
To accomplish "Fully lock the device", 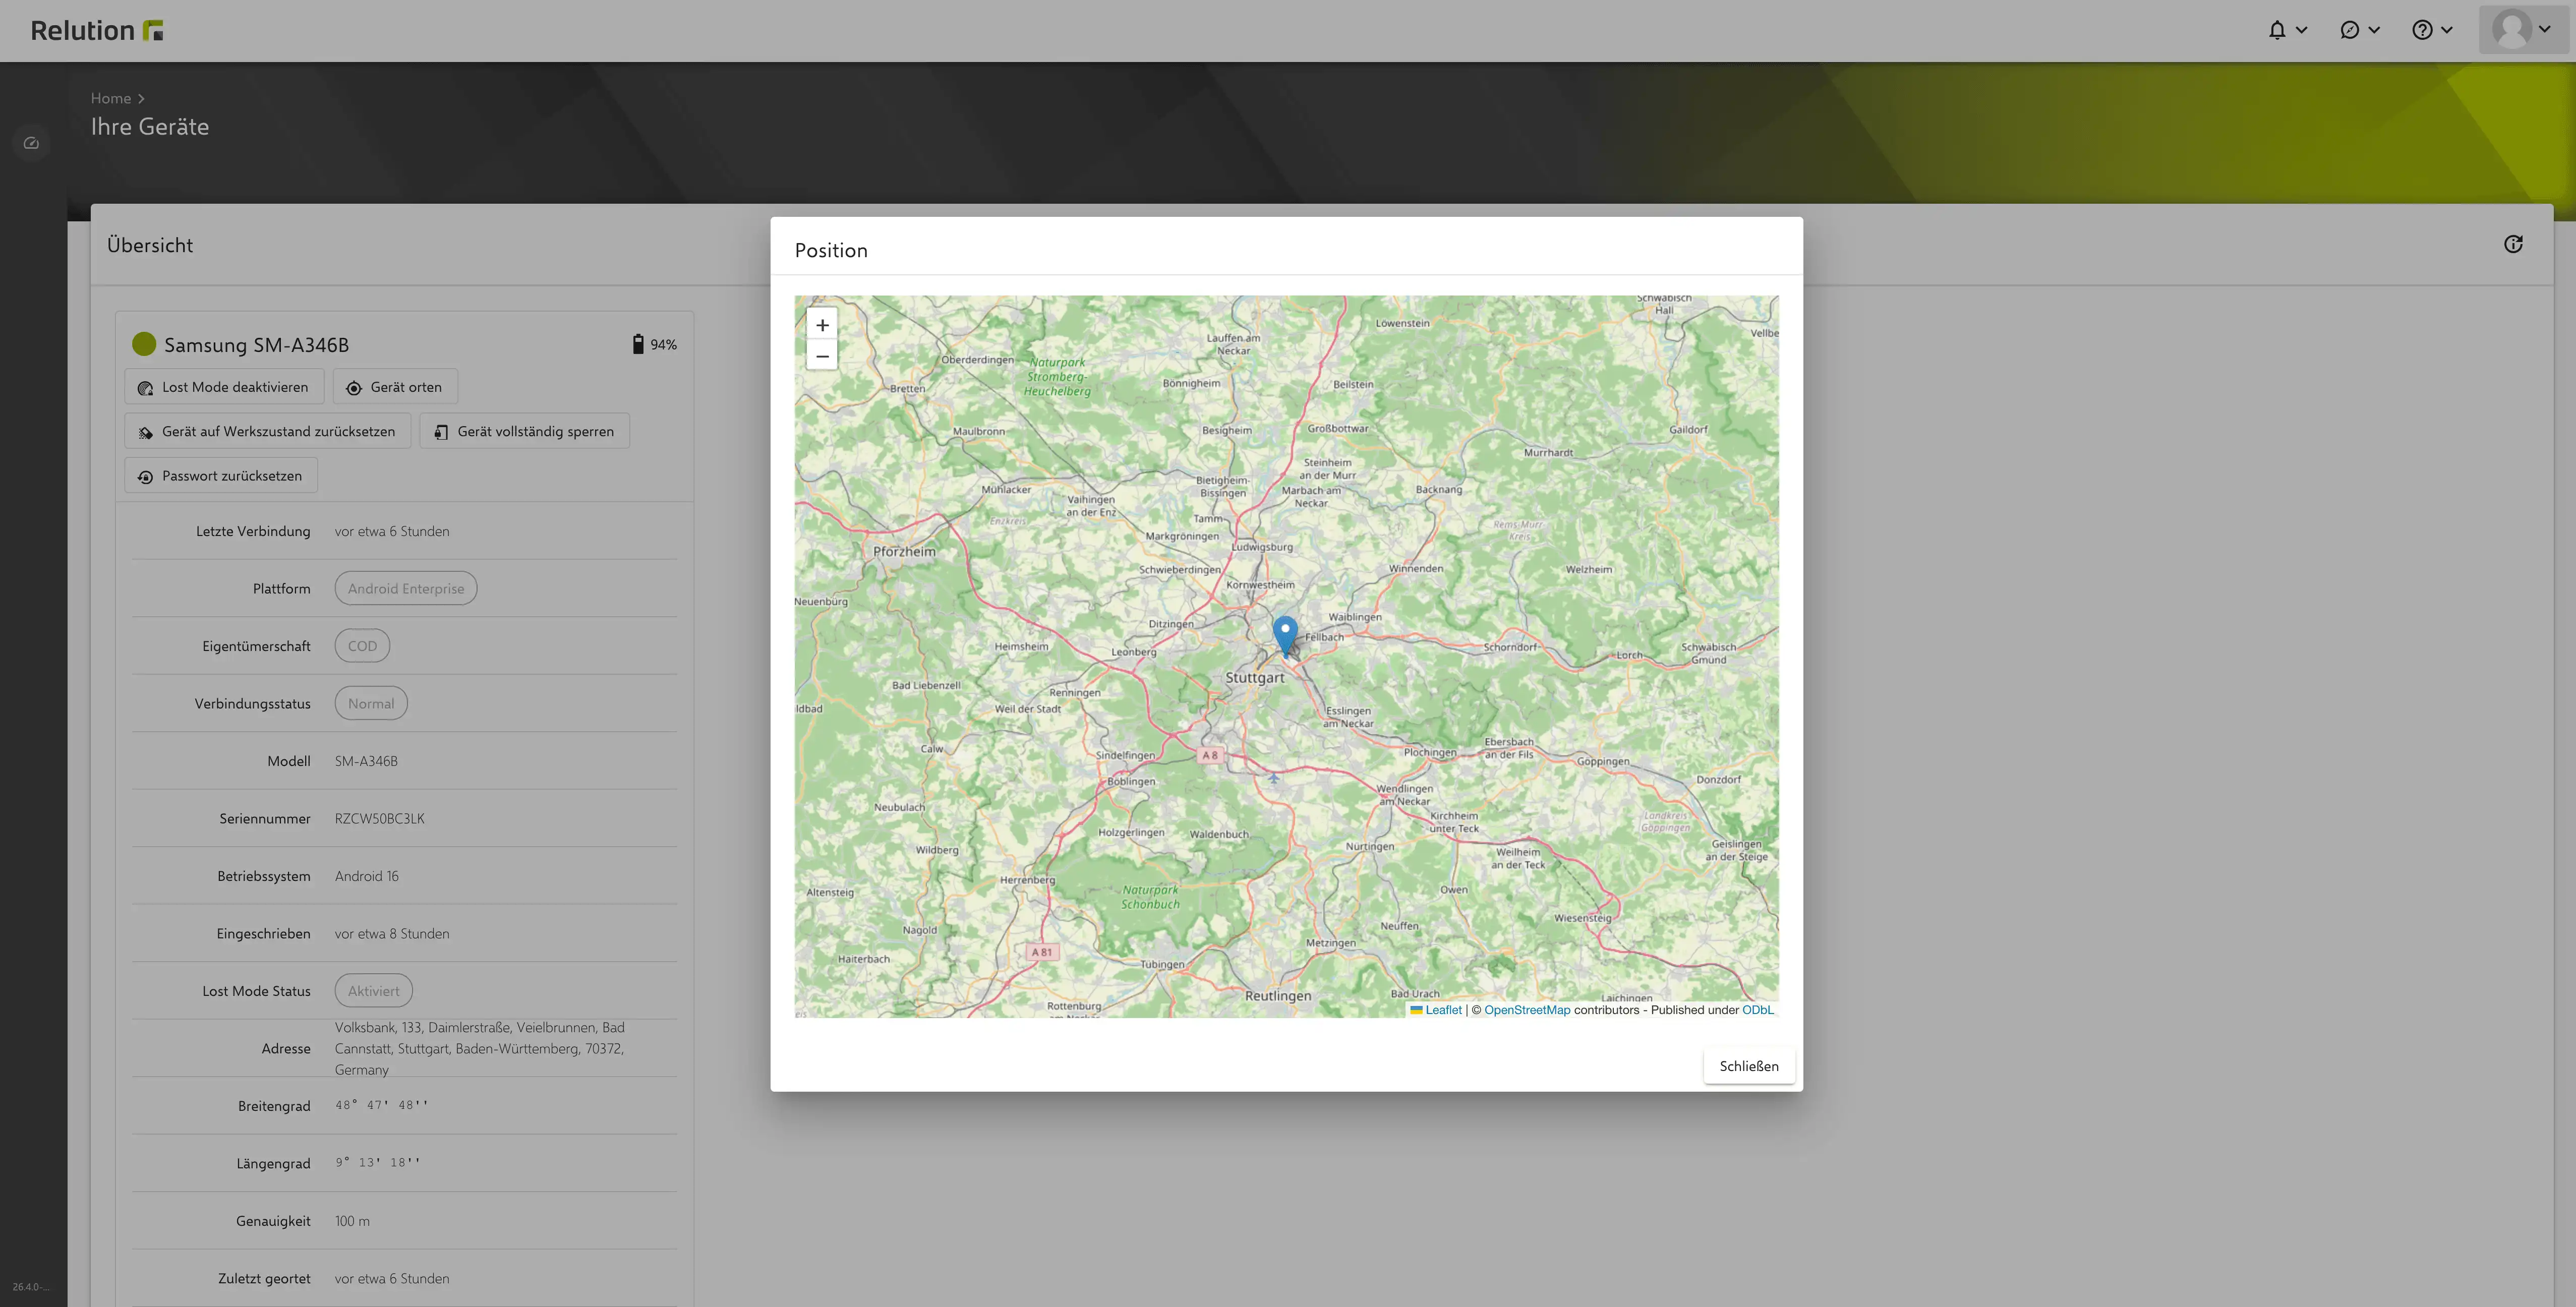I will 525,431.
